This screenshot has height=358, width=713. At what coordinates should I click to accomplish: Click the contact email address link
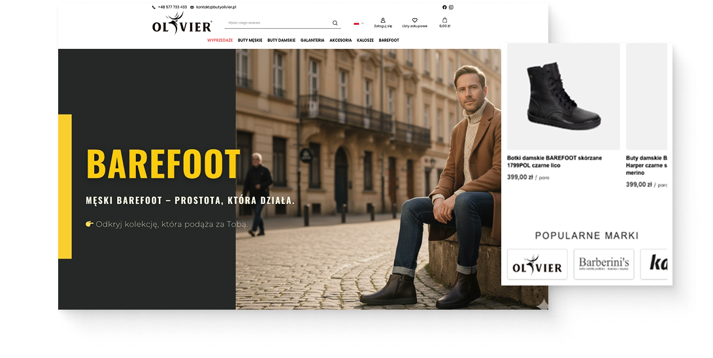pos(215,7)
